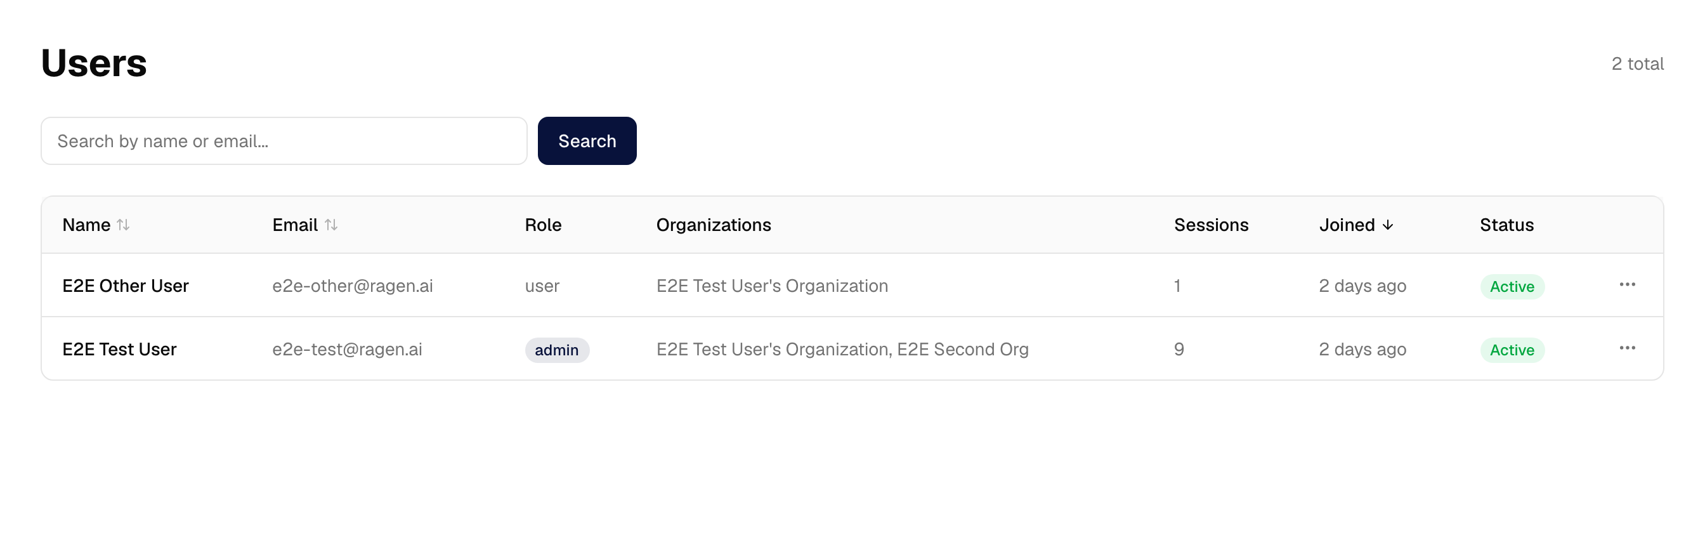Click the down arrow beside Joined

pos(1388,225)
